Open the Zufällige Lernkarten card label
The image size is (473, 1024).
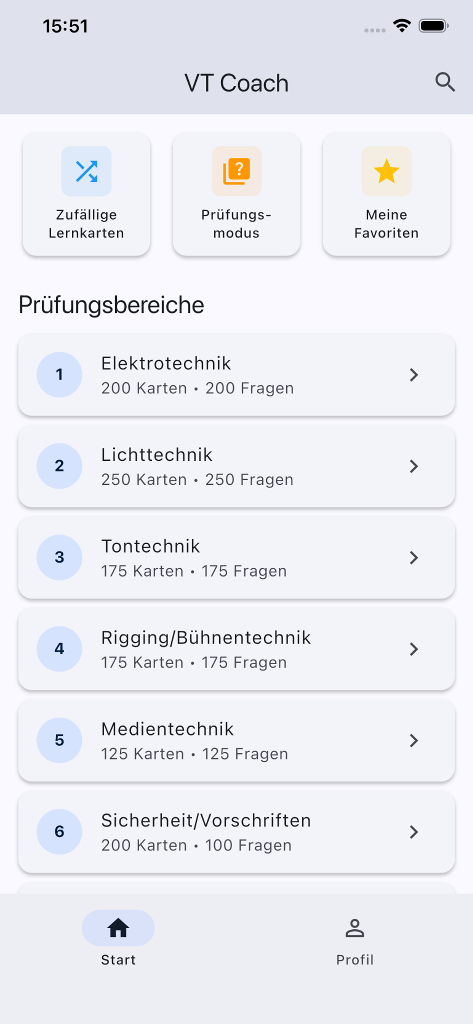click(86, 224)
